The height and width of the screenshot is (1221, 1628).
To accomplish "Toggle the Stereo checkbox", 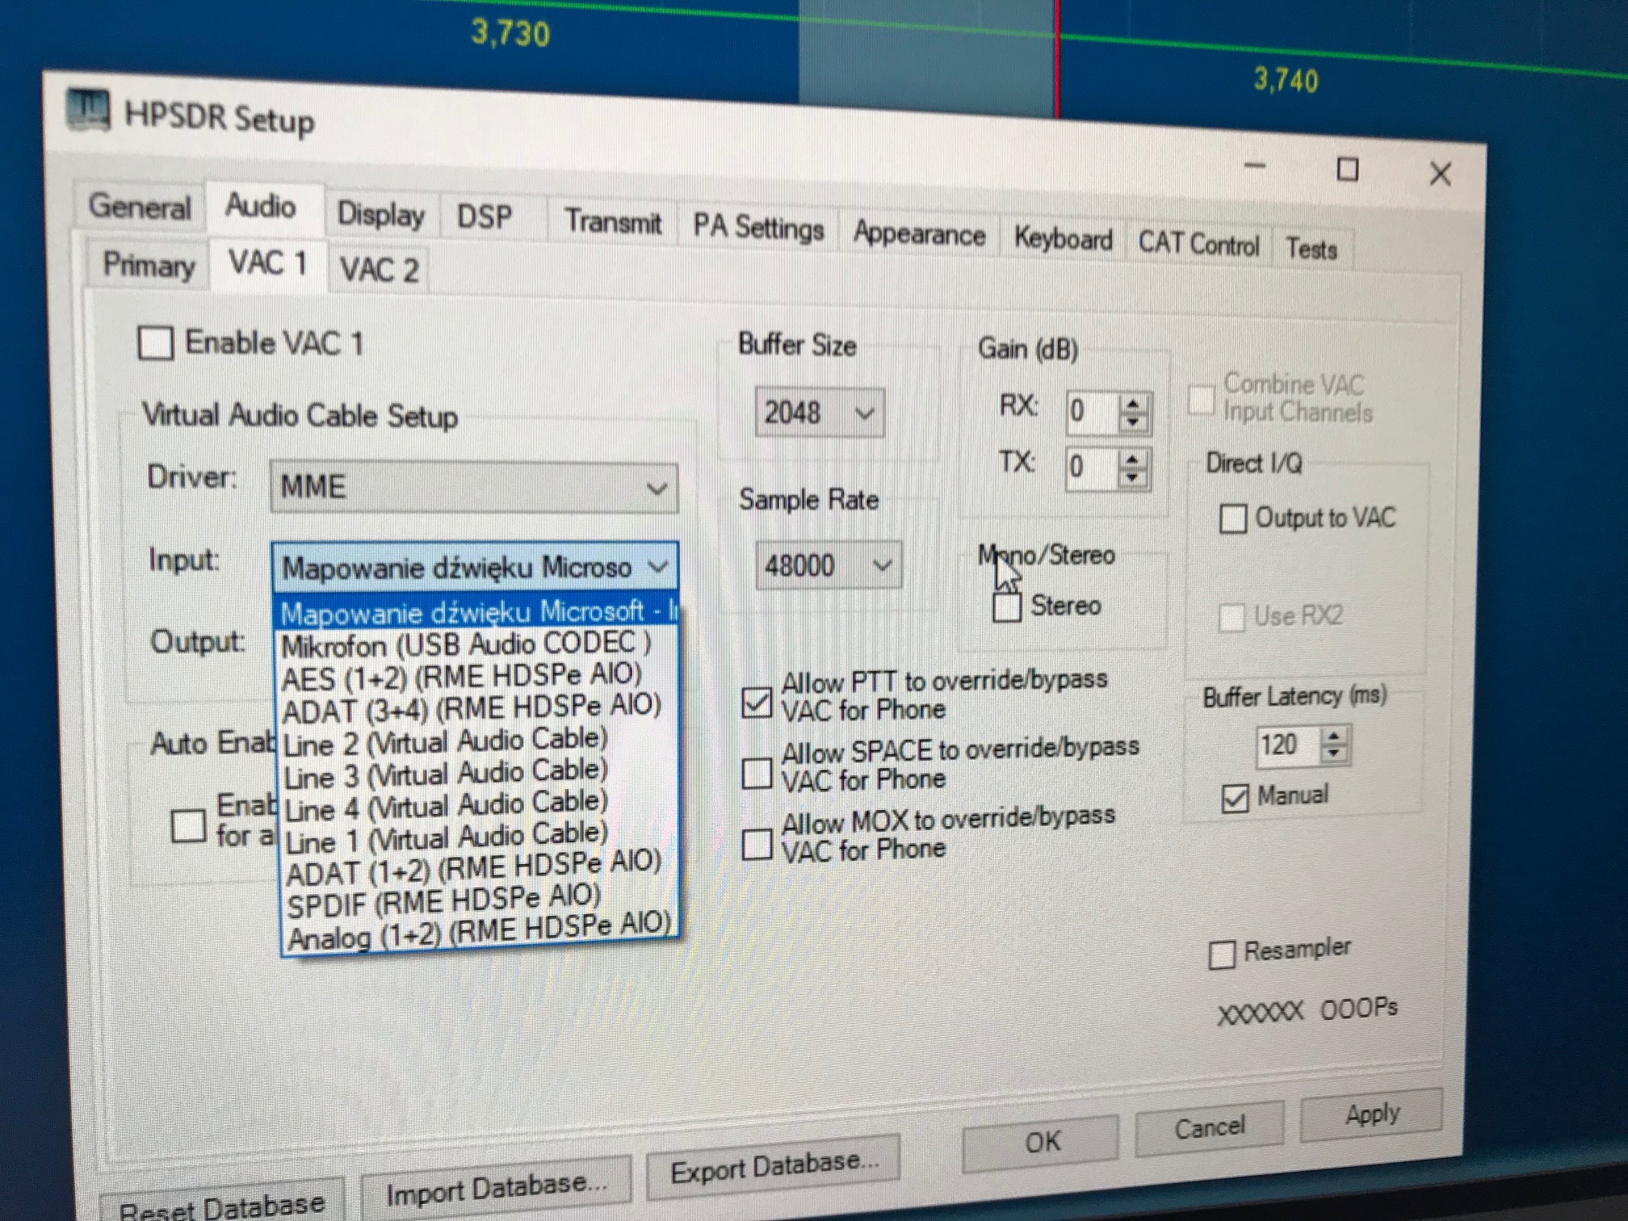I will [1006, 607].
